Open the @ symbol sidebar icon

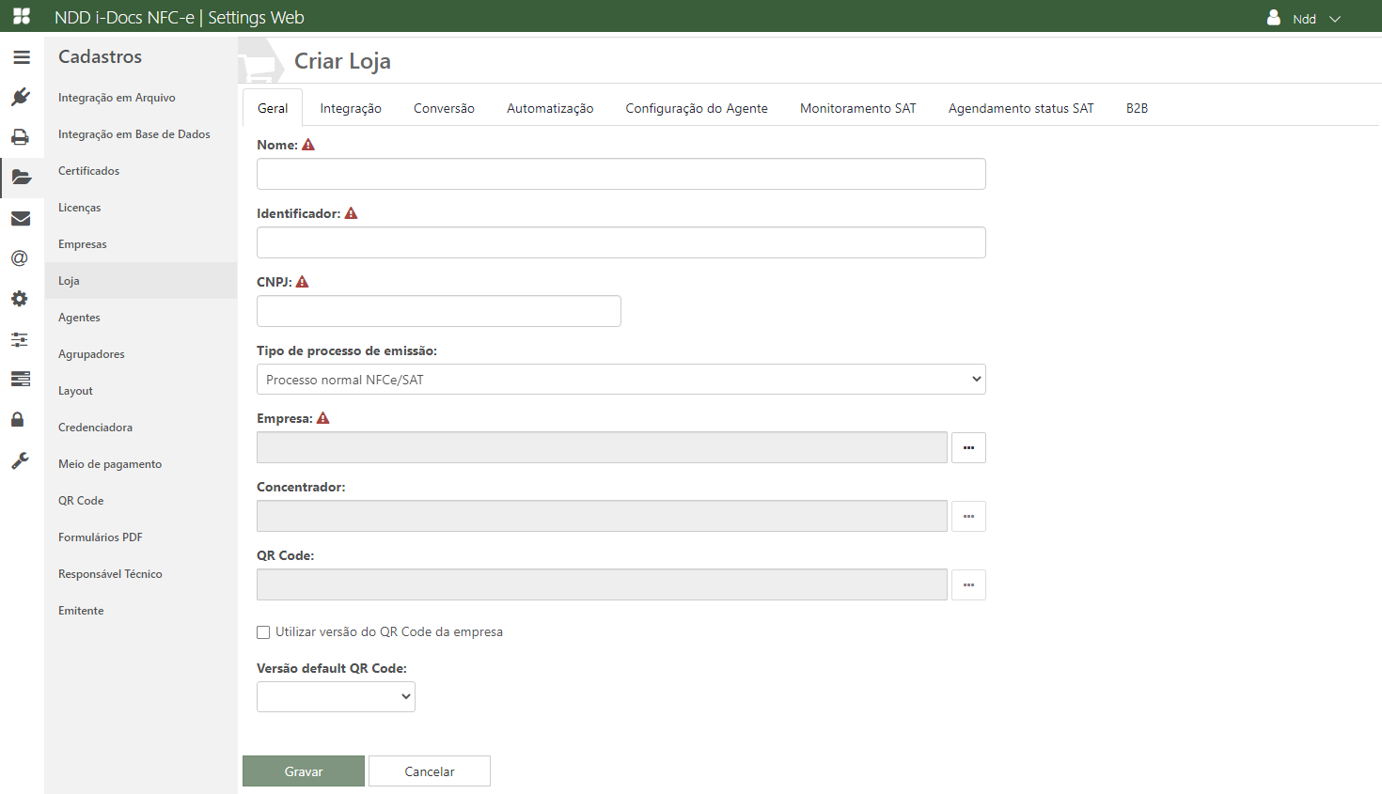20,258
